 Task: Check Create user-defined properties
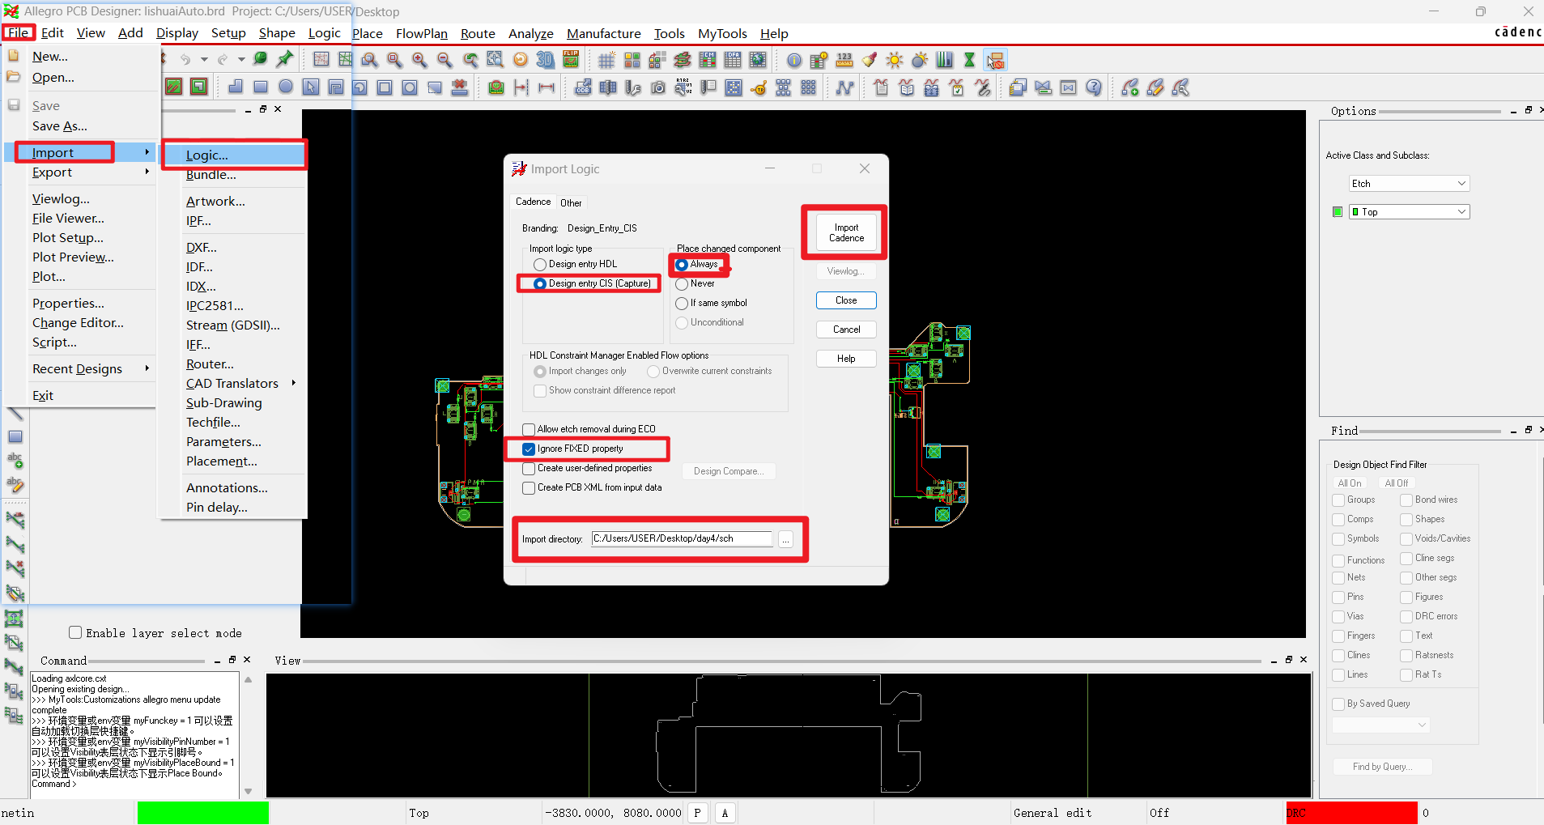coord(529,469)
